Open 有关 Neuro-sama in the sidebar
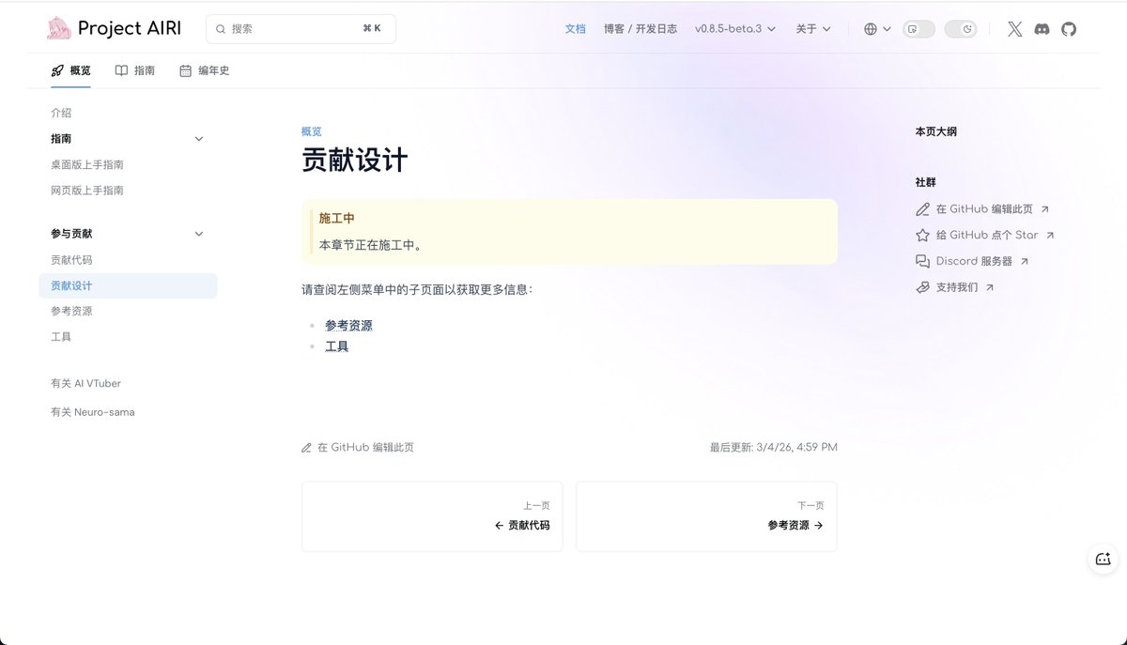 coord(93,412)
